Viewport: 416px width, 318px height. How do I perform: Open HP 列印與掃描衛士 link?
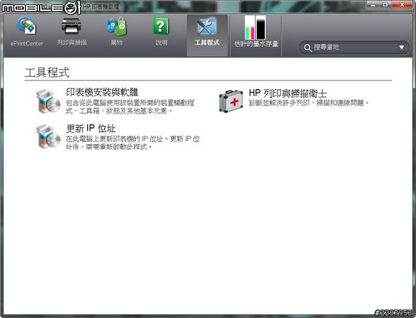pos(287,93)
